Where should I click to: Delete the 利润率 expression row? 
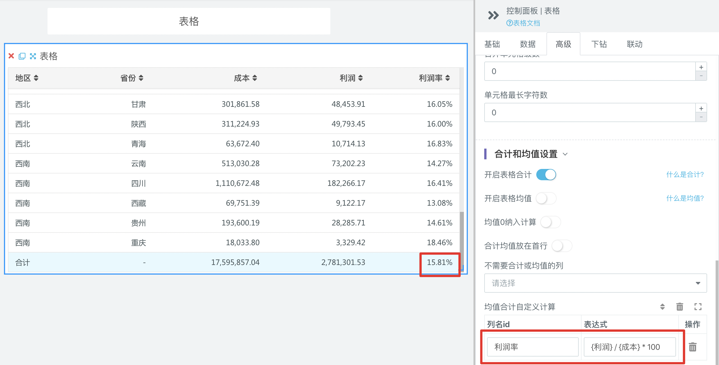[692, 347]
